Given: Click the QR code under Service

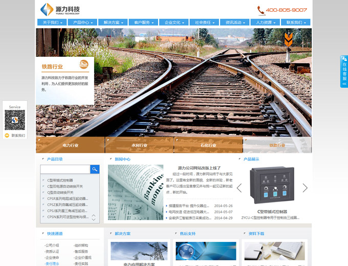Looking at the screenshot, I should click(x=15, y=120).
